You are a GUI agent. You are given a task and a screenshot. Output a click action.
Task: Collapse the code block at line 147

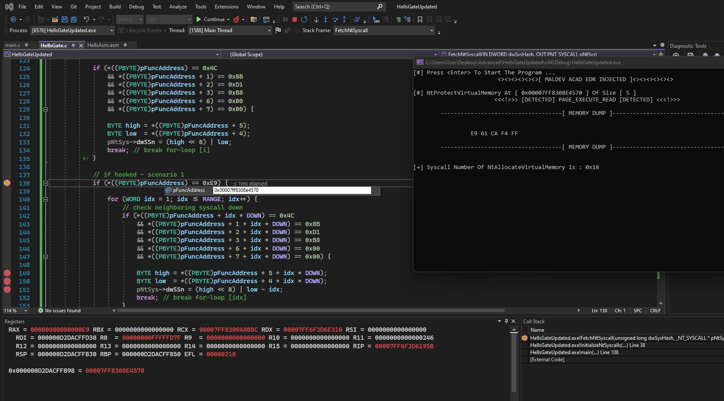(x=46, y=257)
